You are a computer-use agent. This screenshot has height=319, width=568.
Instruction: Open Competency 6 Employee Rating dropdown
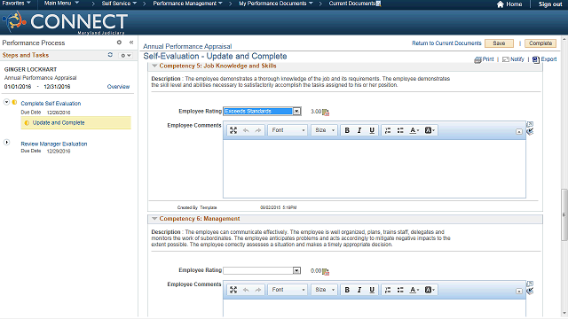click(296, 270)
